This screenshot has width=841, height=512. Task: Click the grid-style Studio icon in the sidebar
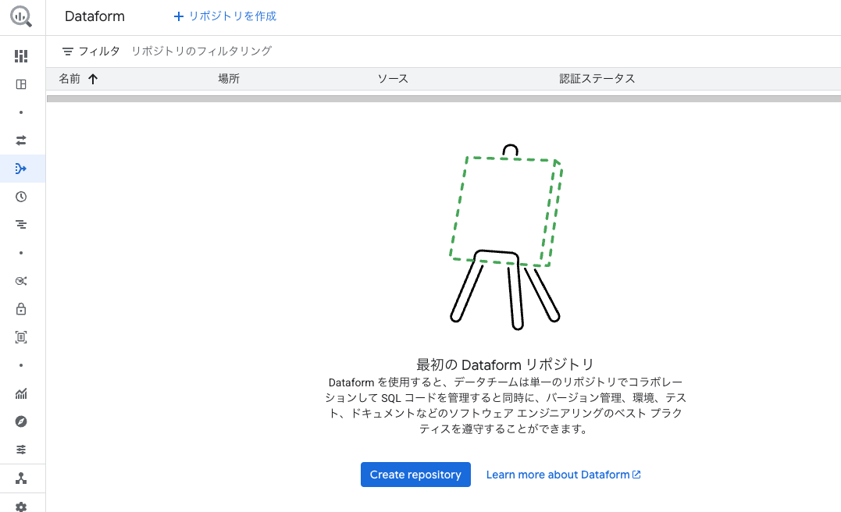[x=21, y=55]
